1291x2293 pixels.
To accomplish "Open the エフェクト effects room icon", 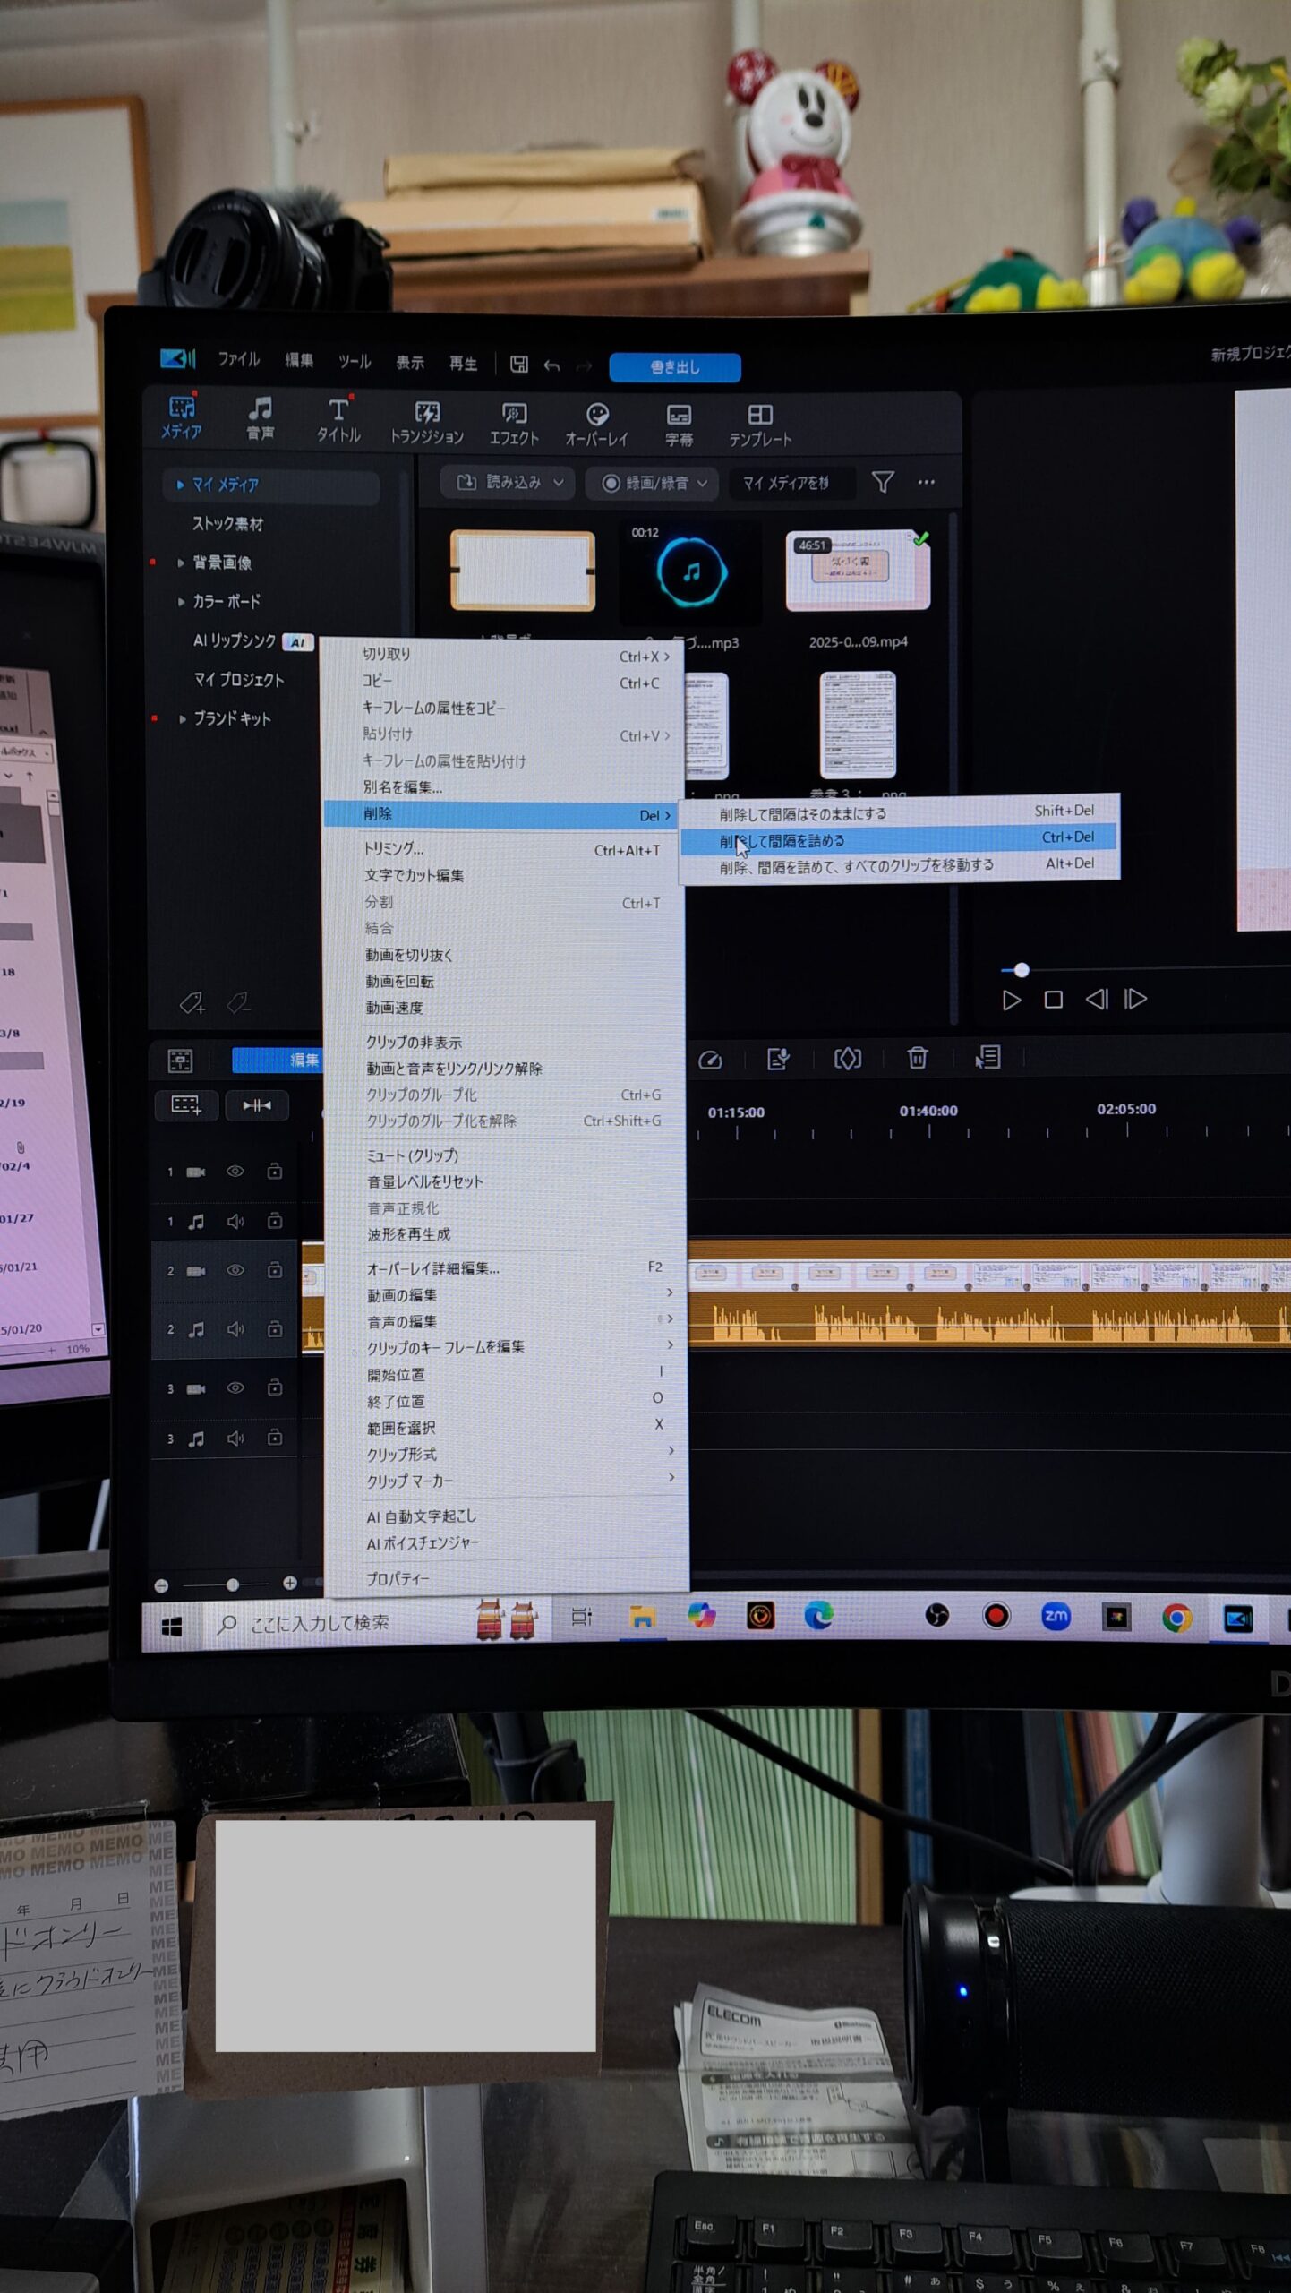I will point(514,425).
